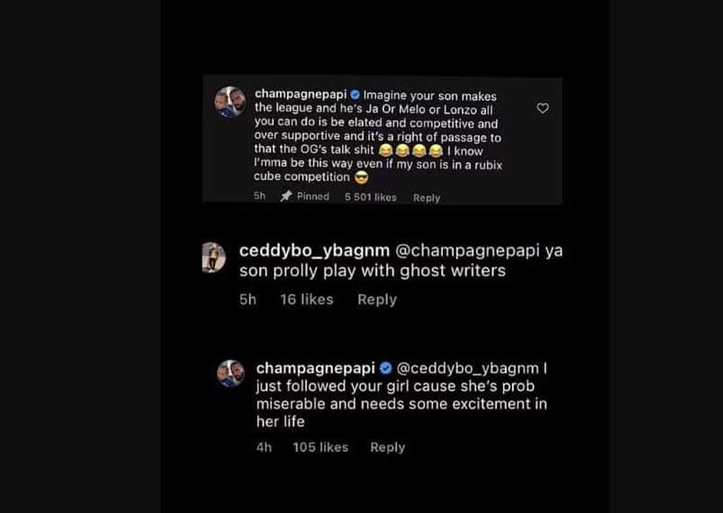Click the 5h timestamp on the pinned comment
723x513 pixels.
(x=259, y=197)
